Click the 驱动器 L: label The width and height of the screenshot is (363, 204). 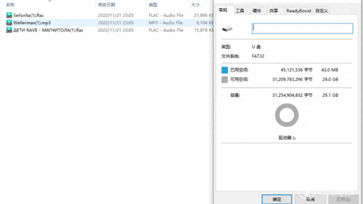coord(287,138)
